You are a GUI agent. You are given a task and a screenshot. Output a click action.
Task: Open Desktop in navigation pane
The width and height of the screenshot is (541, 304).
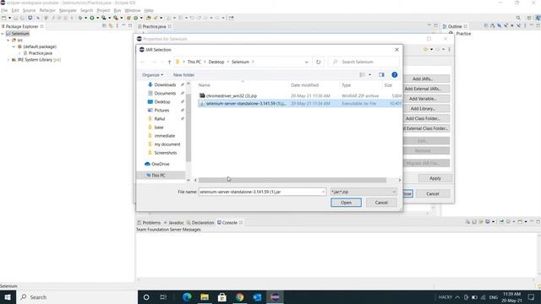click(x=161, y=102)
